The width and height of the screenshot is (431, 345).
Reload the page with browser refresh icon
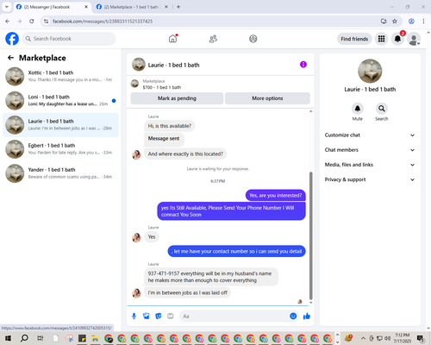[x=32, y=22]
